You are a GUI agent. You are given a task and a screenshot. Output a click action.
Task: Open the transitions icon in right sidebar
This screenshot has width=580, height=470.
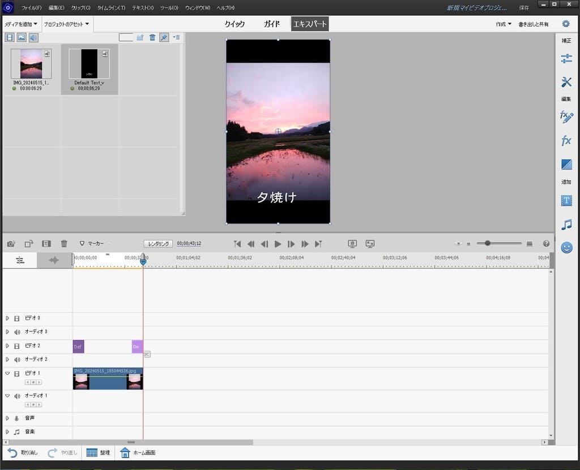point(566,165)
